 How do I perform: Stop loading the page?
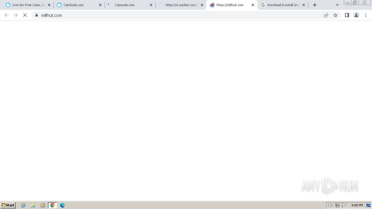click(x=25, y=15)
